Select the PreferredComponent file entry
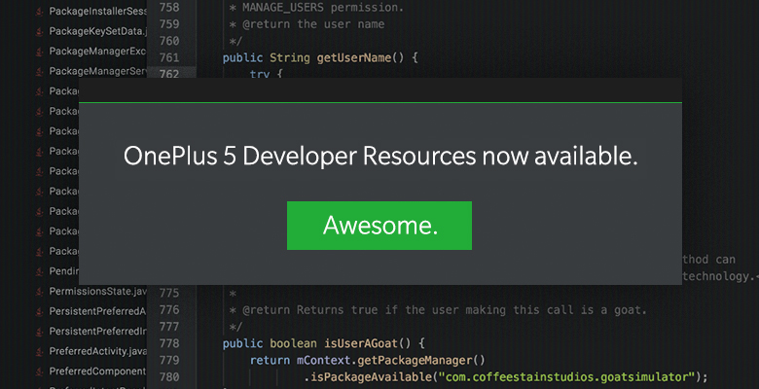The width and height of the screenshot is (759, 389). click(x=97, y=371)
